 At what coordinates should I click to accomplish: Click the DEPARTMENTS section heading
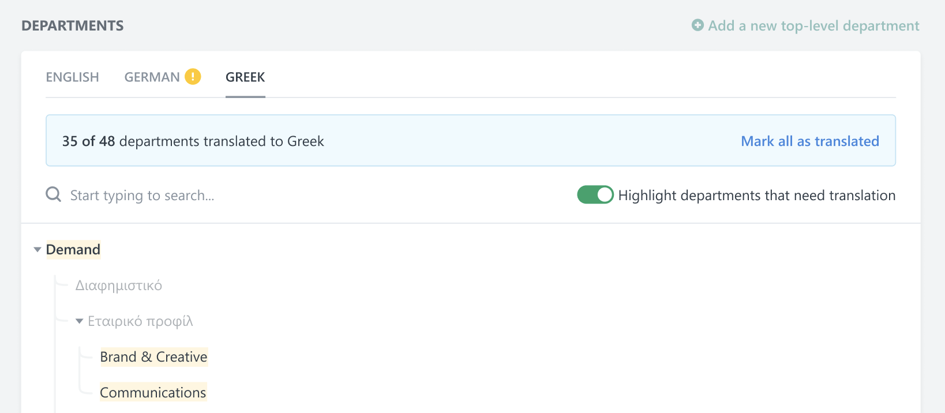tap(73, 26)
